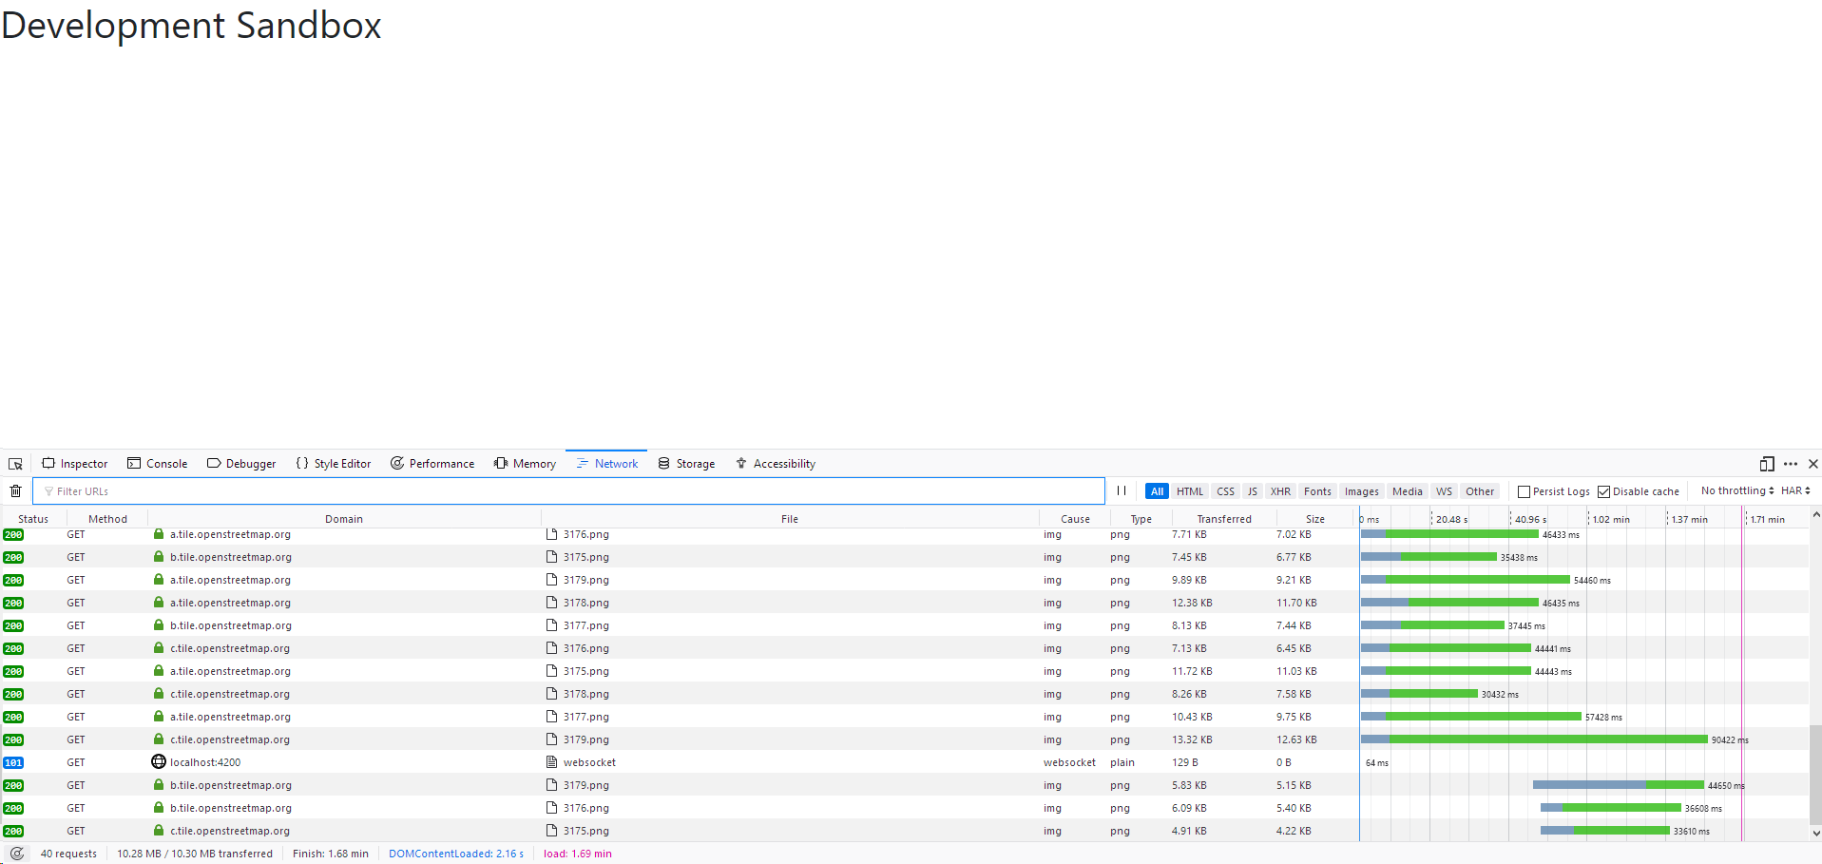Switch to the Console tab
The height and width of the screenshot is (864, 1822).
click(158, 464)
